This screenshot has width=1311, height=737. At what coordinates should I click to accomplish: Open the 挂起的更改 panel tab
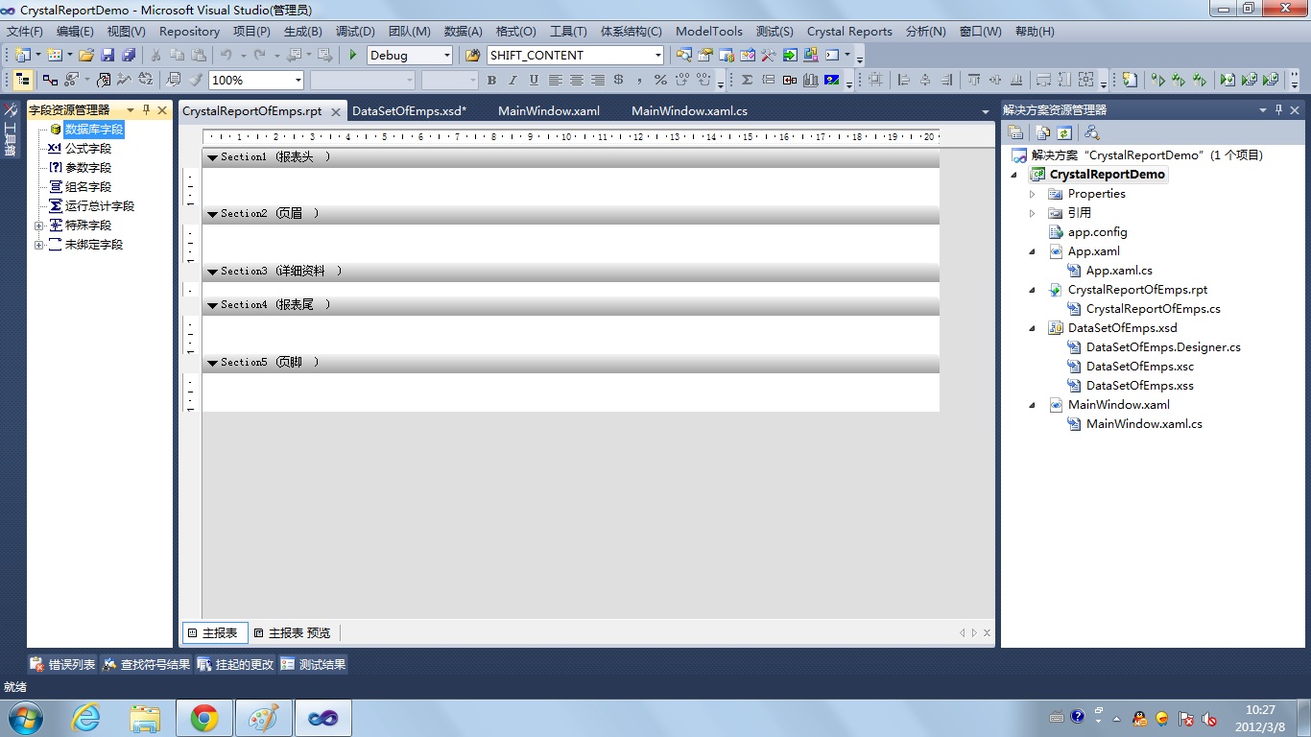coord(235,664)
